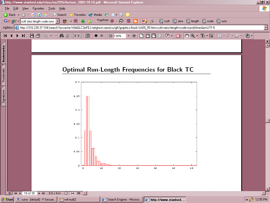
Task: Click the zoom out minus button
Action: [x=110, y=36]
